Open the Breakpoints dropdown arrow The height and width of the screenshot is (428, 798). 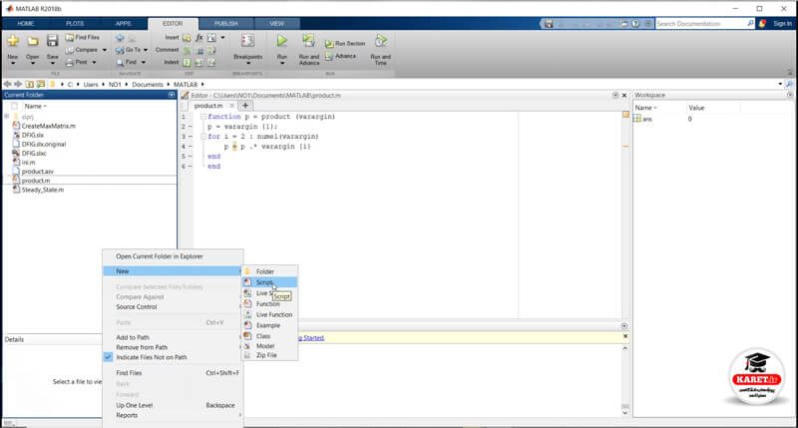click(x=247, y=63)
